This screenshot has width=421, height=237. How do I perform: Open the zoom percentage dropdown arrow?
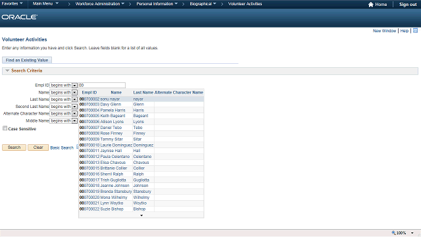[412, 233]
